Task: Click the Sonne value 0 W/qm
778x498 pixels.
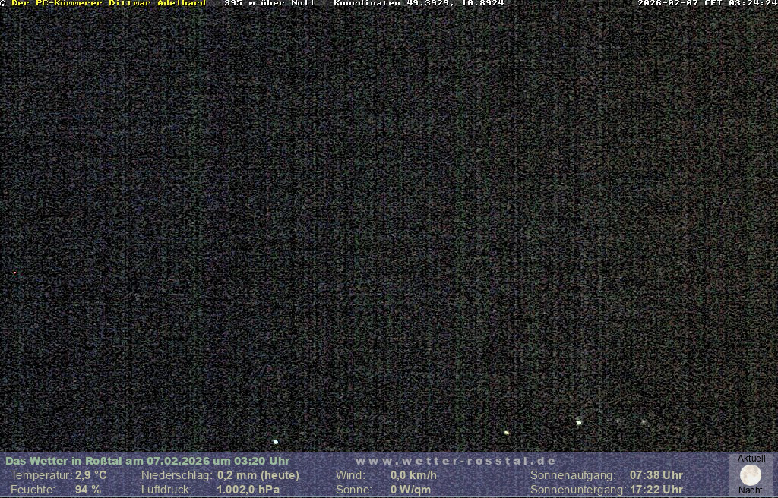Action: (410, 490)
